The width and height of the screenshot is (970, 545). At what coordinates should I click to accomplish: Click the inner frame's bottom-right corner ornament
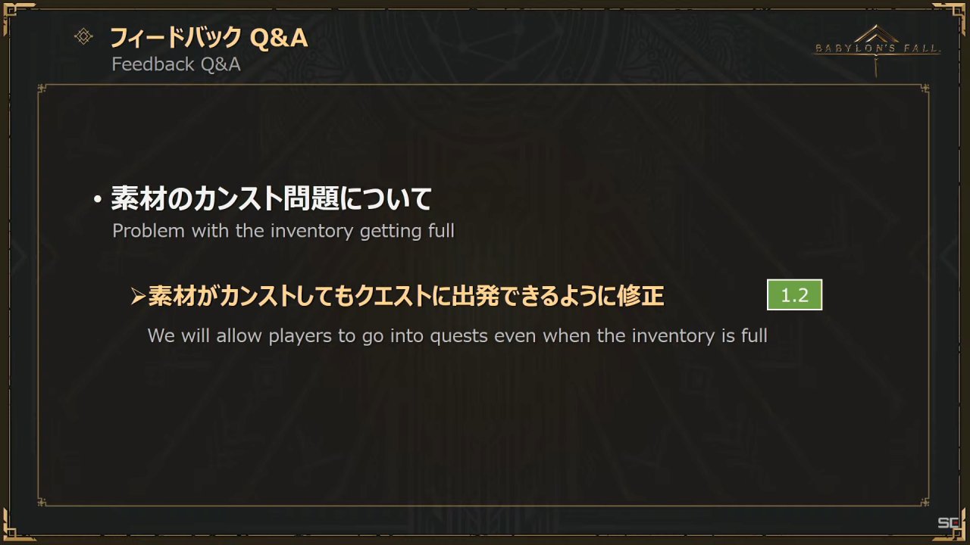click(x=925, y=501)
